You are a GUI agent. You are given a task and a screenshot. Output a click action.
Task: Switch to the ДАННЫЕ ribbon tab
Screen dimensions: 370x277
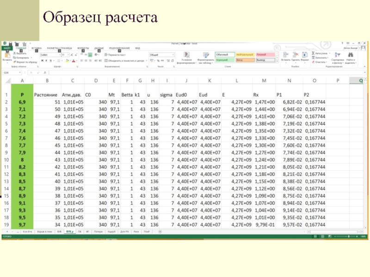99,48
